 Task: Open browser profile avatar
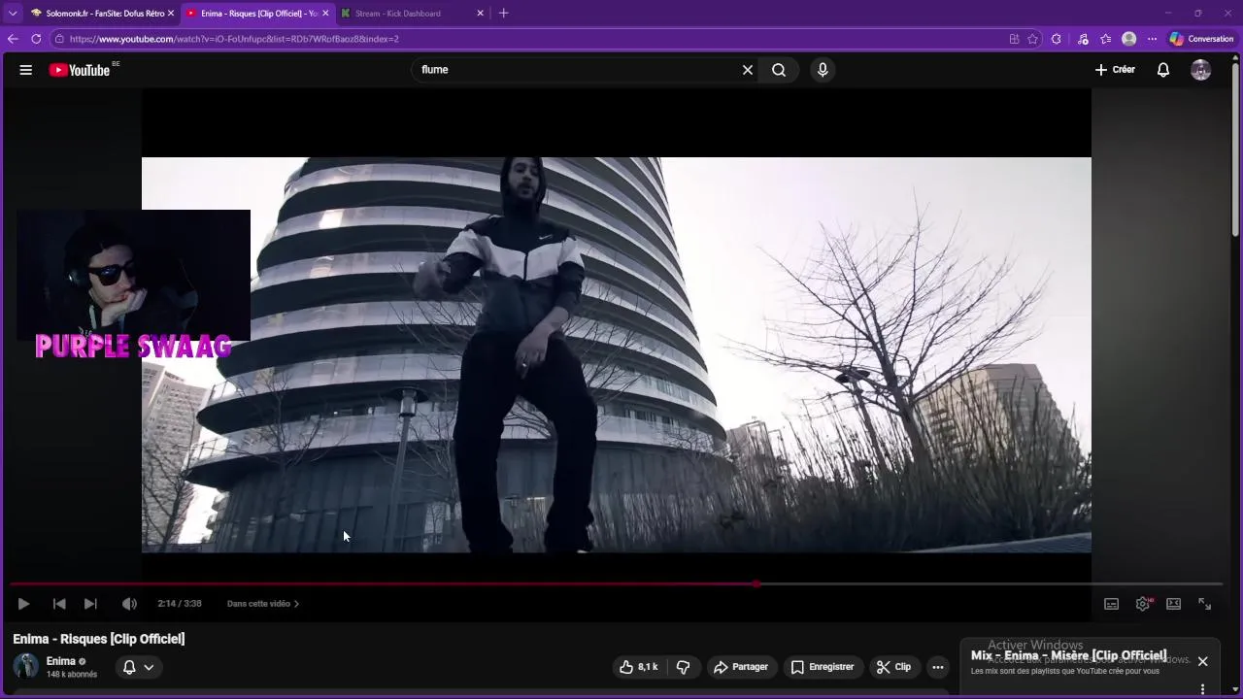(1128, 39)
